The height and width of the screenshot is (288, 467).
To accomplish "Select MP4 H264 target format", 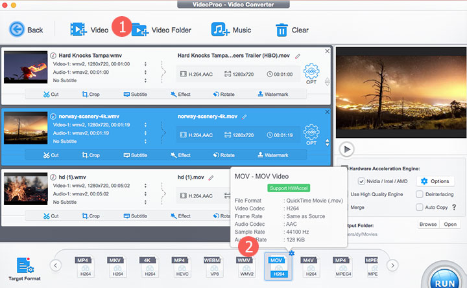I will 84,267.
